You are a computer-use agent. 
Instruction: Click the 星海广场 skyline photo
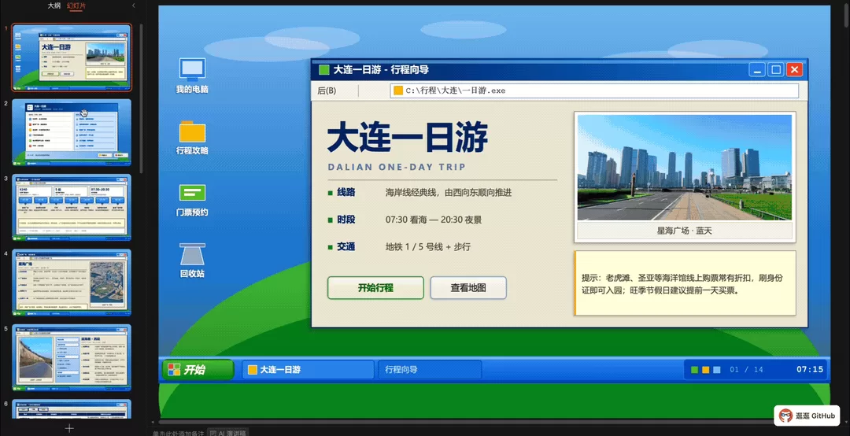click(x=684, y=167)
